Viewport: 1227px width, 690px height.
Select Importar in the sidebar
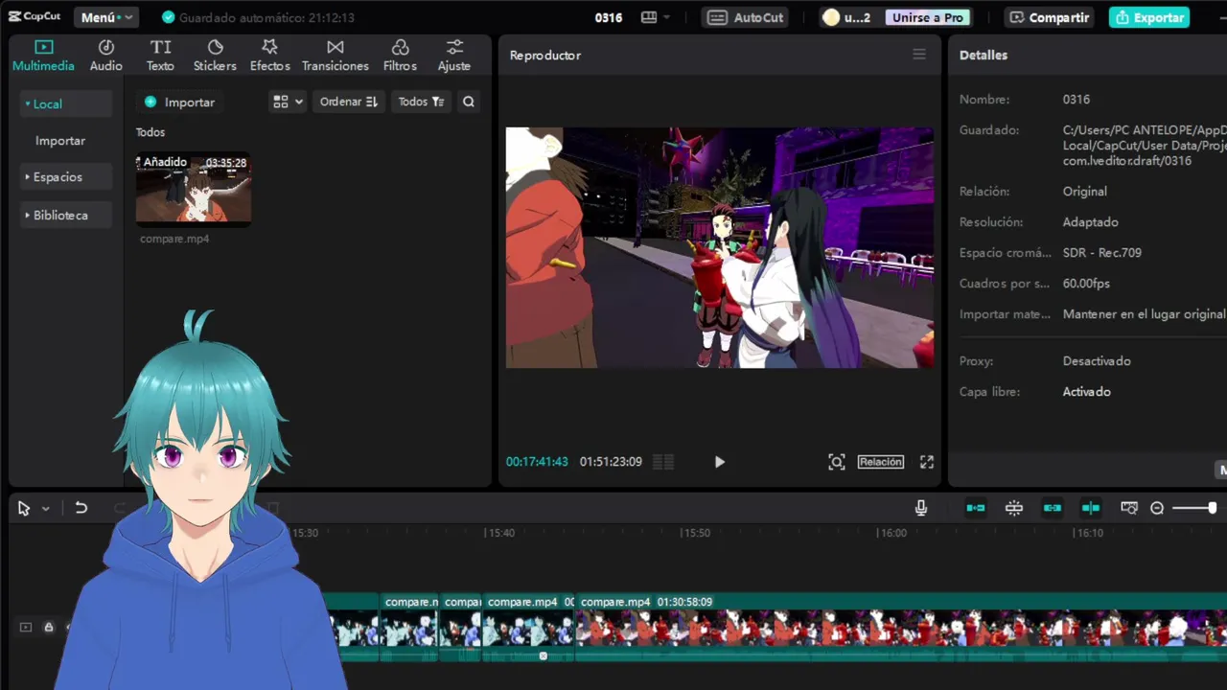(60, 140)
